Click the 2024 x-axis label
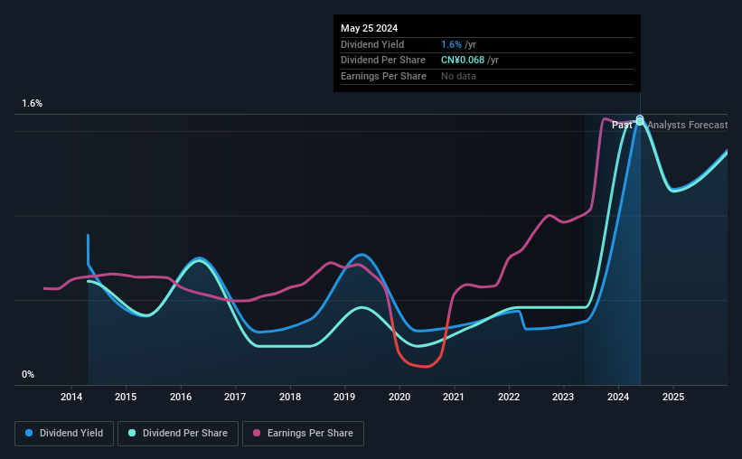The width and height of the screenshot is (742, 459). click(x=618, y=397)
